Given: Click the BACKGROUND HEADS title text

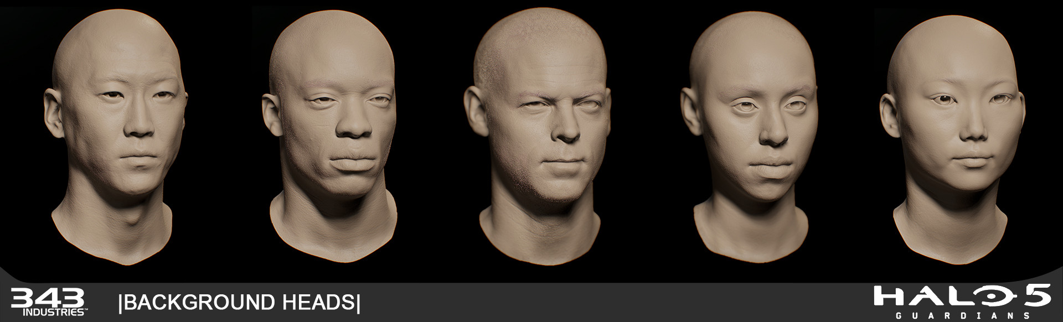Looking at the screenshot, I should click(239, 303).
